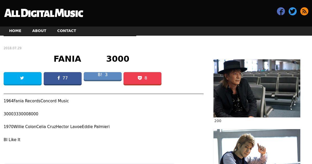Save to Pocket button showing 8
The width and height of the screenshot is (312, 164).
[142, 78]
